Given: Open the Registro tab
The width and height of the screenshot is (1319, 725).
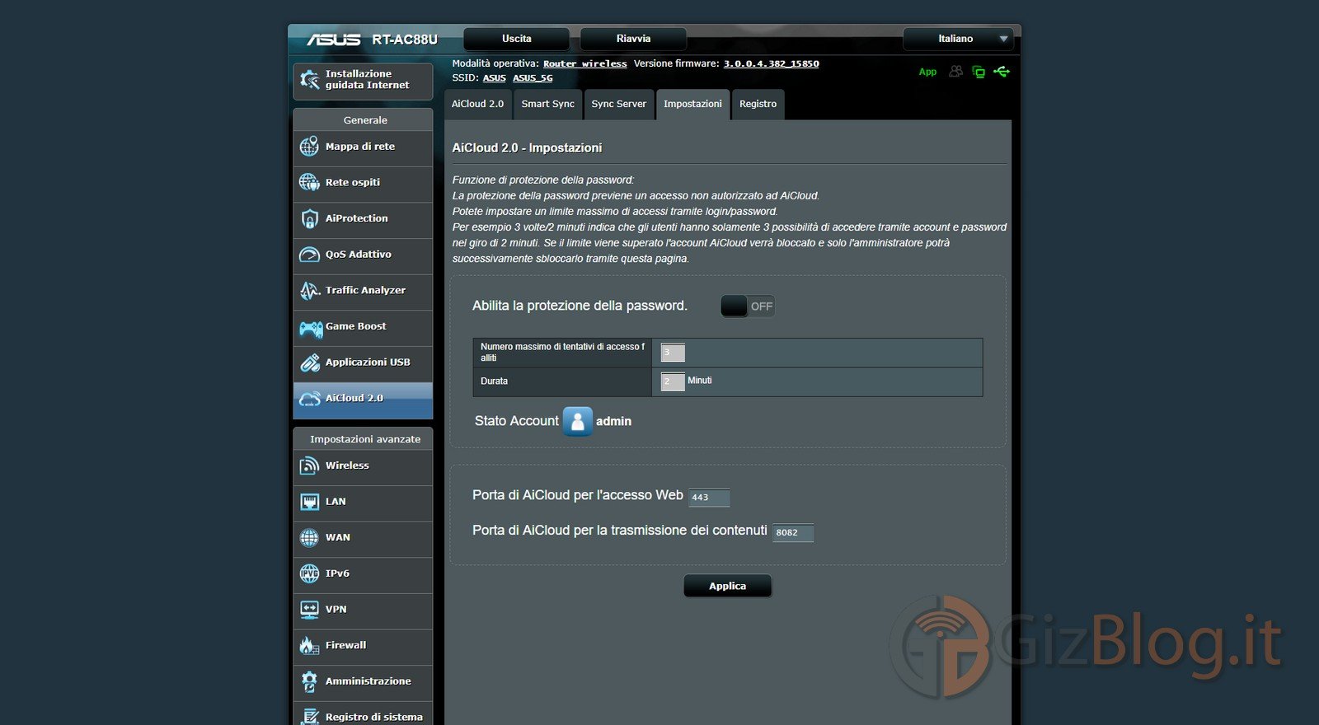Looking at the screenshot, I should pos(758,105).
